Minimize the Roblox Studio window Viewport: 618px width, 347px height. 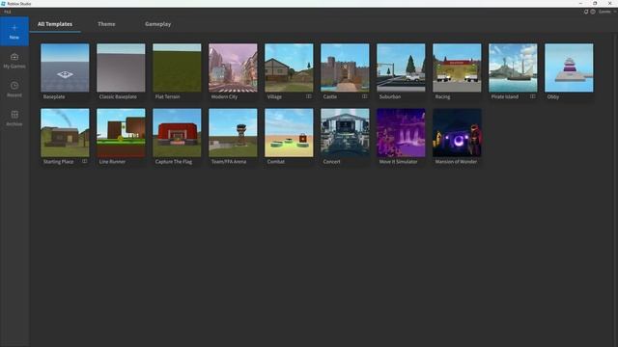[x=580, y=4]
